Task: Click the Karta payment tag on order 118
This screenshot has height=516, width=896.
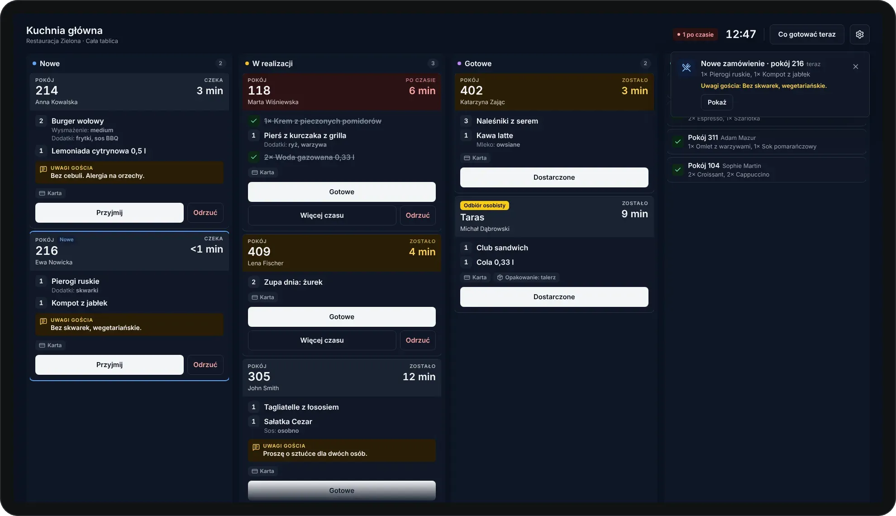Action: coord(263,172)
